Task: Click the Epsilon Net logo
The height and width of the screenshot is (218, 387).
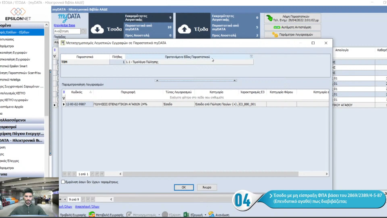Action: [18, 14]
